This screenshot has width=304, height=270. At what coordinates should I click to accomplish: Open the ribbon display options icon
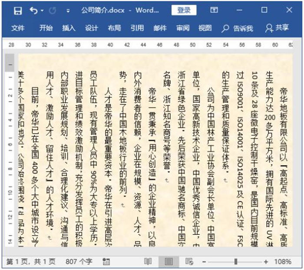(x=214, y=10)
